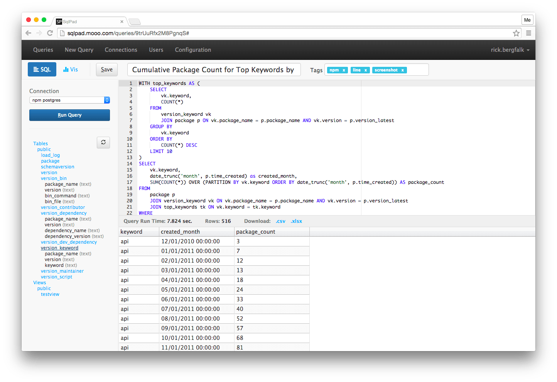Remove the line tag
The image size is (557, 382).
[x=366, y=70]
